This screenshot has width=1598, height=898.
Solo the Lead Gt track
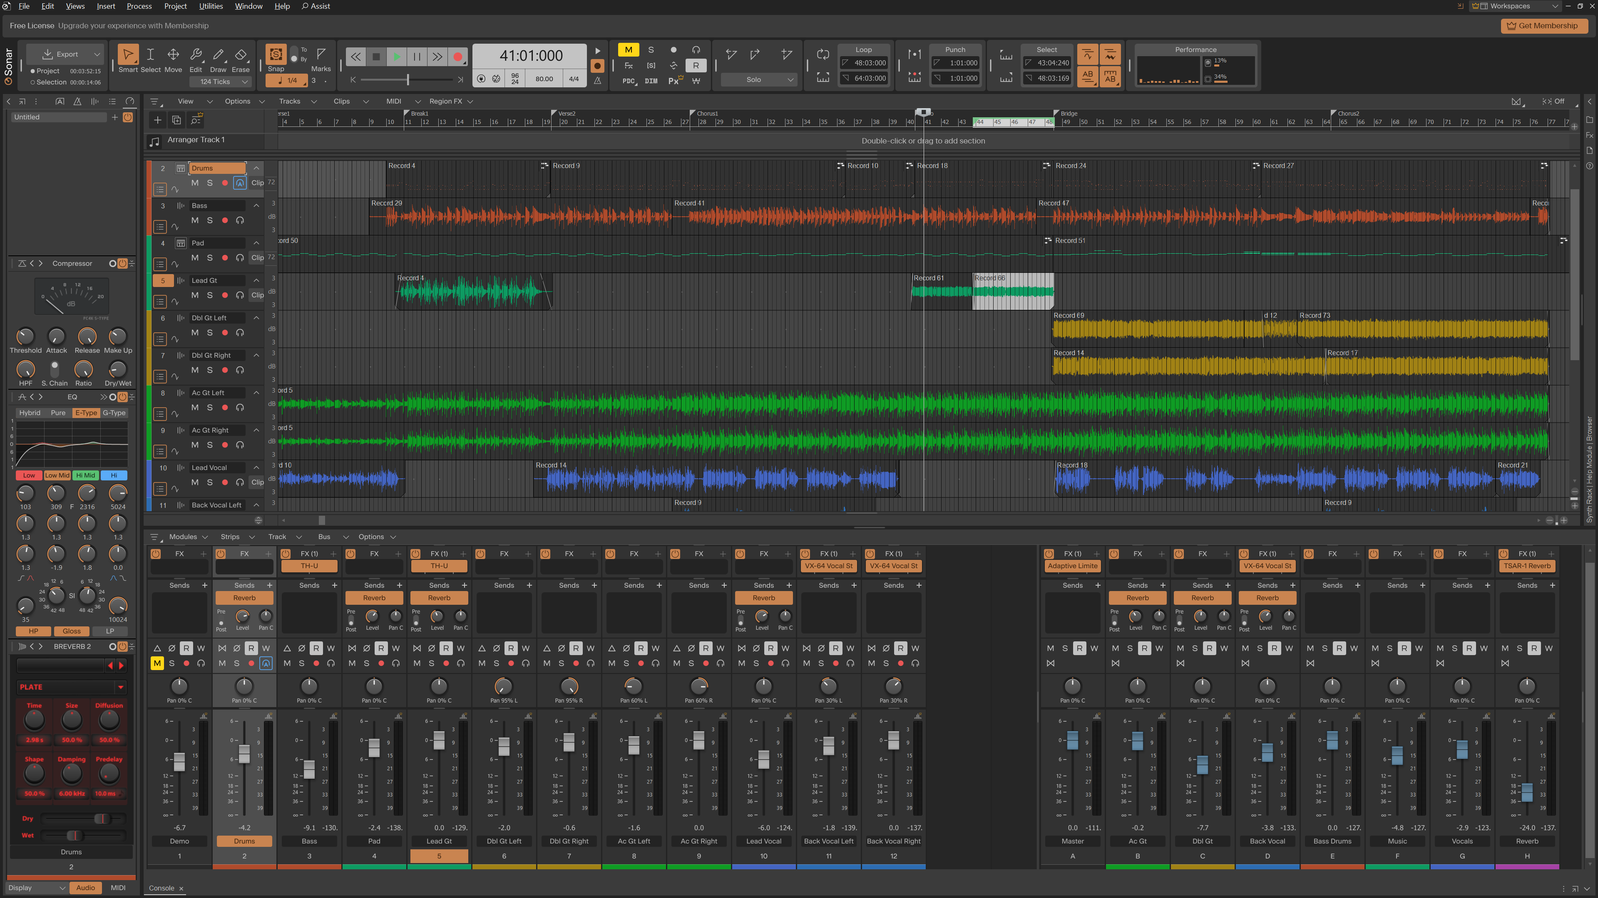[x=210, y=295]
